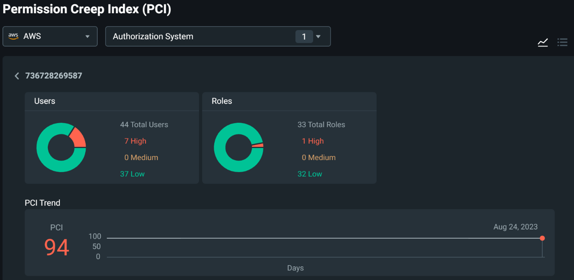
Task: Click the AWS logo in the provider selector
Action: [13, 36]
